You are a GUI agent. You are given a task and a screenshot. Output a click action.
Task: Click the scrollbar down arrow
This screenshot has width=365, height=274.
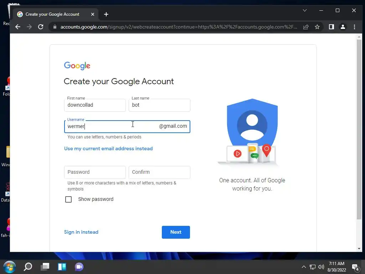click(359, 249)
